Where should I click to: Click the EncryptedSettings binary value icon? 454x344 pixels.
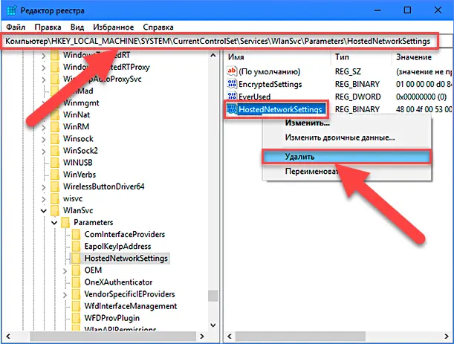point(232,84)
